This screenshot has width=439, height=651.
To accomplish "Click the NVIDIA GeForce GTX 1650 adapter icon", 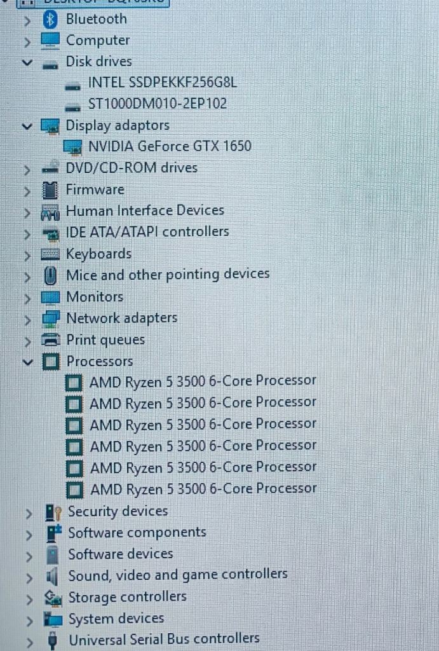I will point(73,147).
